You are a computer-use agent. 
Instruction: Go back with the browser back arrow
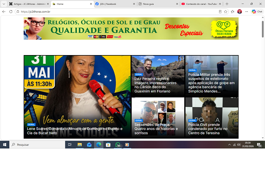[x=4, y=11]
